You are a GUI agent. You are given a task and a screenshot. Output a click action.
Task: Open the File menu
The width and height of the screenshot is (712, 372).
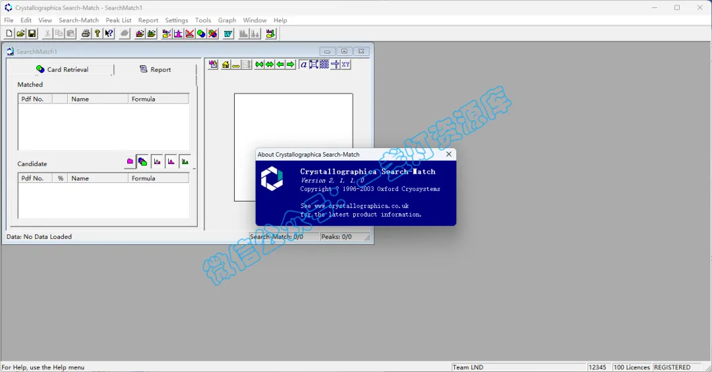(x=9, y=20)
